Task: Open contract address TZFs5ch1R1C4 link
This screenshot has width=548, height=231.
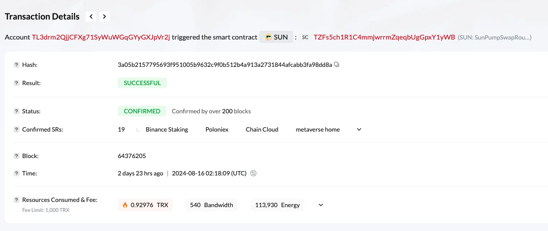Action: pos(384,37)
